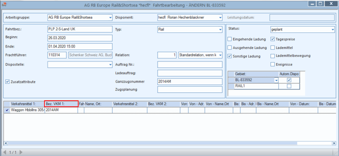
Task: Go to previous record arrow in pager
Action: click(x=5, y=152)
